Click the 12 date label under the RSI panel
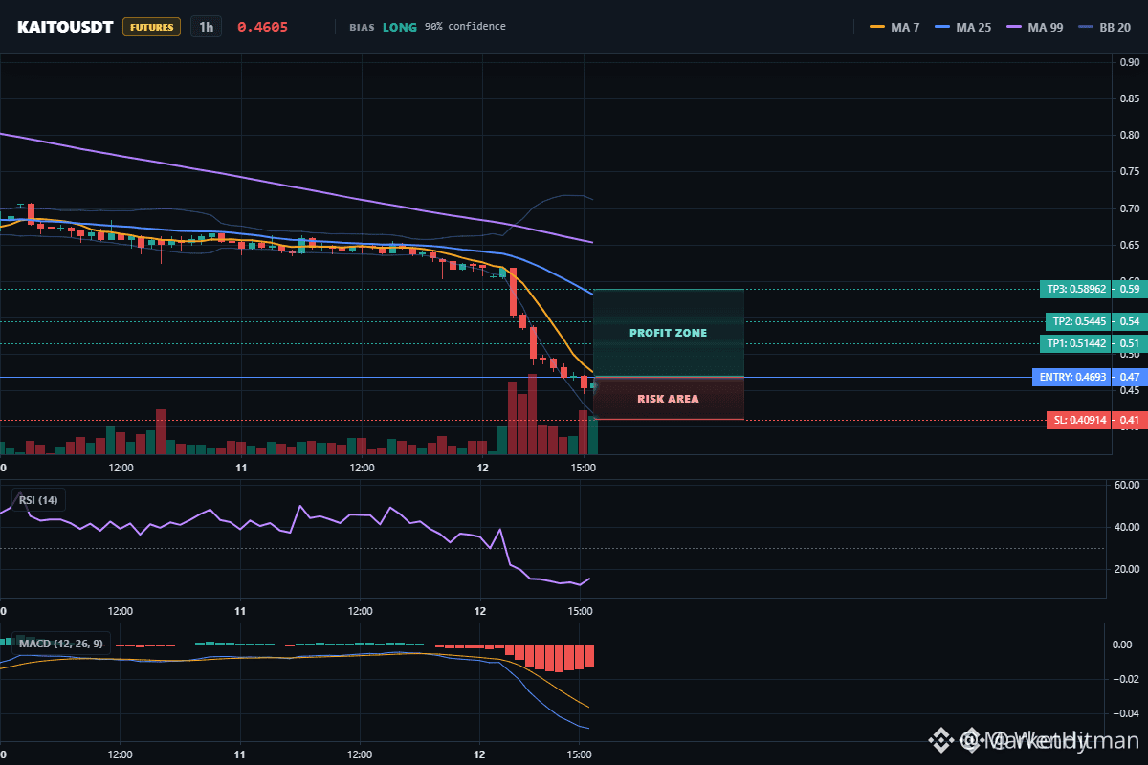Image resolution: width=1148 pixels, height=765 pixels. (x=481, y=611)
